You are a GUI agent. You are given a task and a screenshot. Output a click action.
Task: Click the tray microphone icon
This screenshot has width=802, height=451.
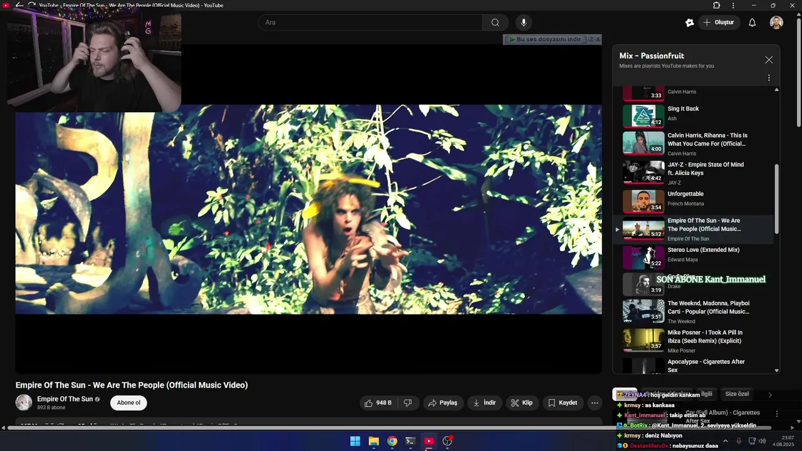739,441
